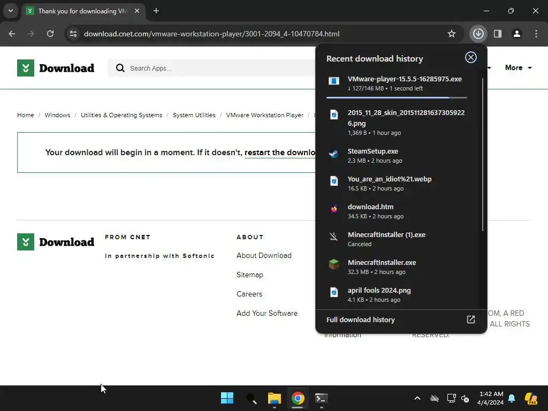Select You_are_an_idiot%21.webp file name
548x411 pixels.
pos(390,179)
